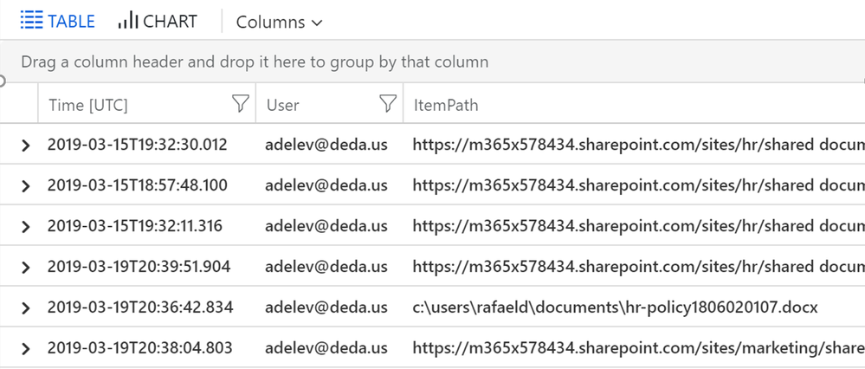Expand the 2019-03-15T19:32:11.316 row
The height and width of the screenshot is (369, 865).
pyautogui.click(x=25, y=226)
